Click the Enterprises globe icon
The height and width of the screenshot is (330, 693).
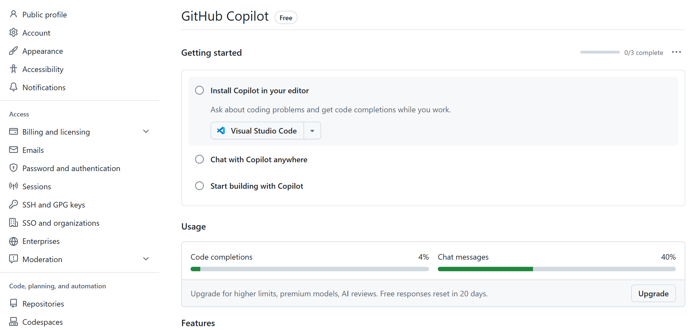pos(13,241)
